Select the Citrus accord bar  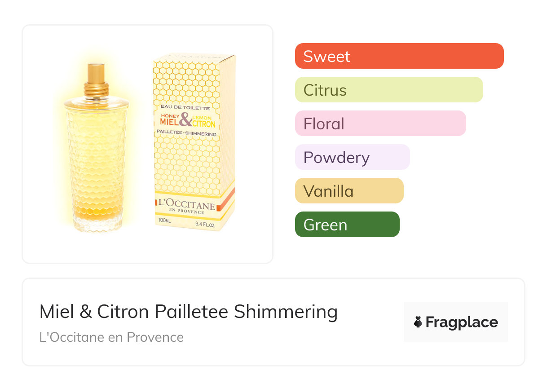tap(388, 90)
